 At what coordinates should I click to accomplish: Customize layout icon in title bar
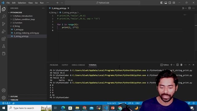[x=174, y=3]
